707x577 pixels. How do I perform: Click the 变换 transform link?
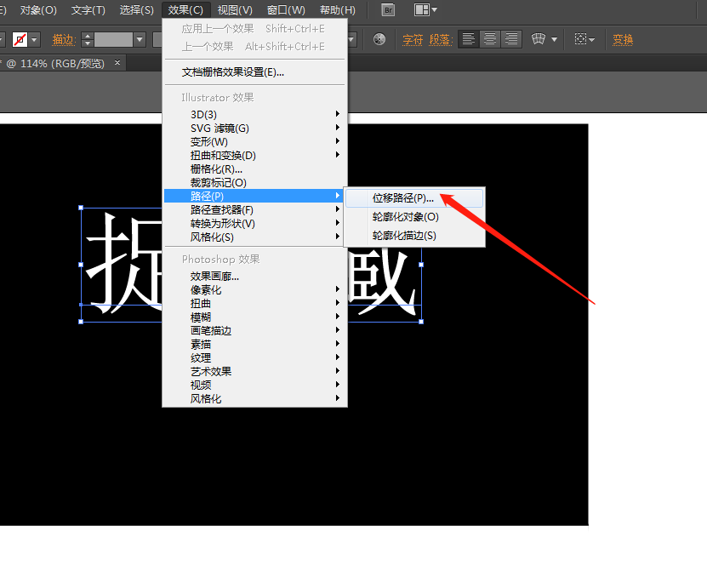tap(623, 39)
